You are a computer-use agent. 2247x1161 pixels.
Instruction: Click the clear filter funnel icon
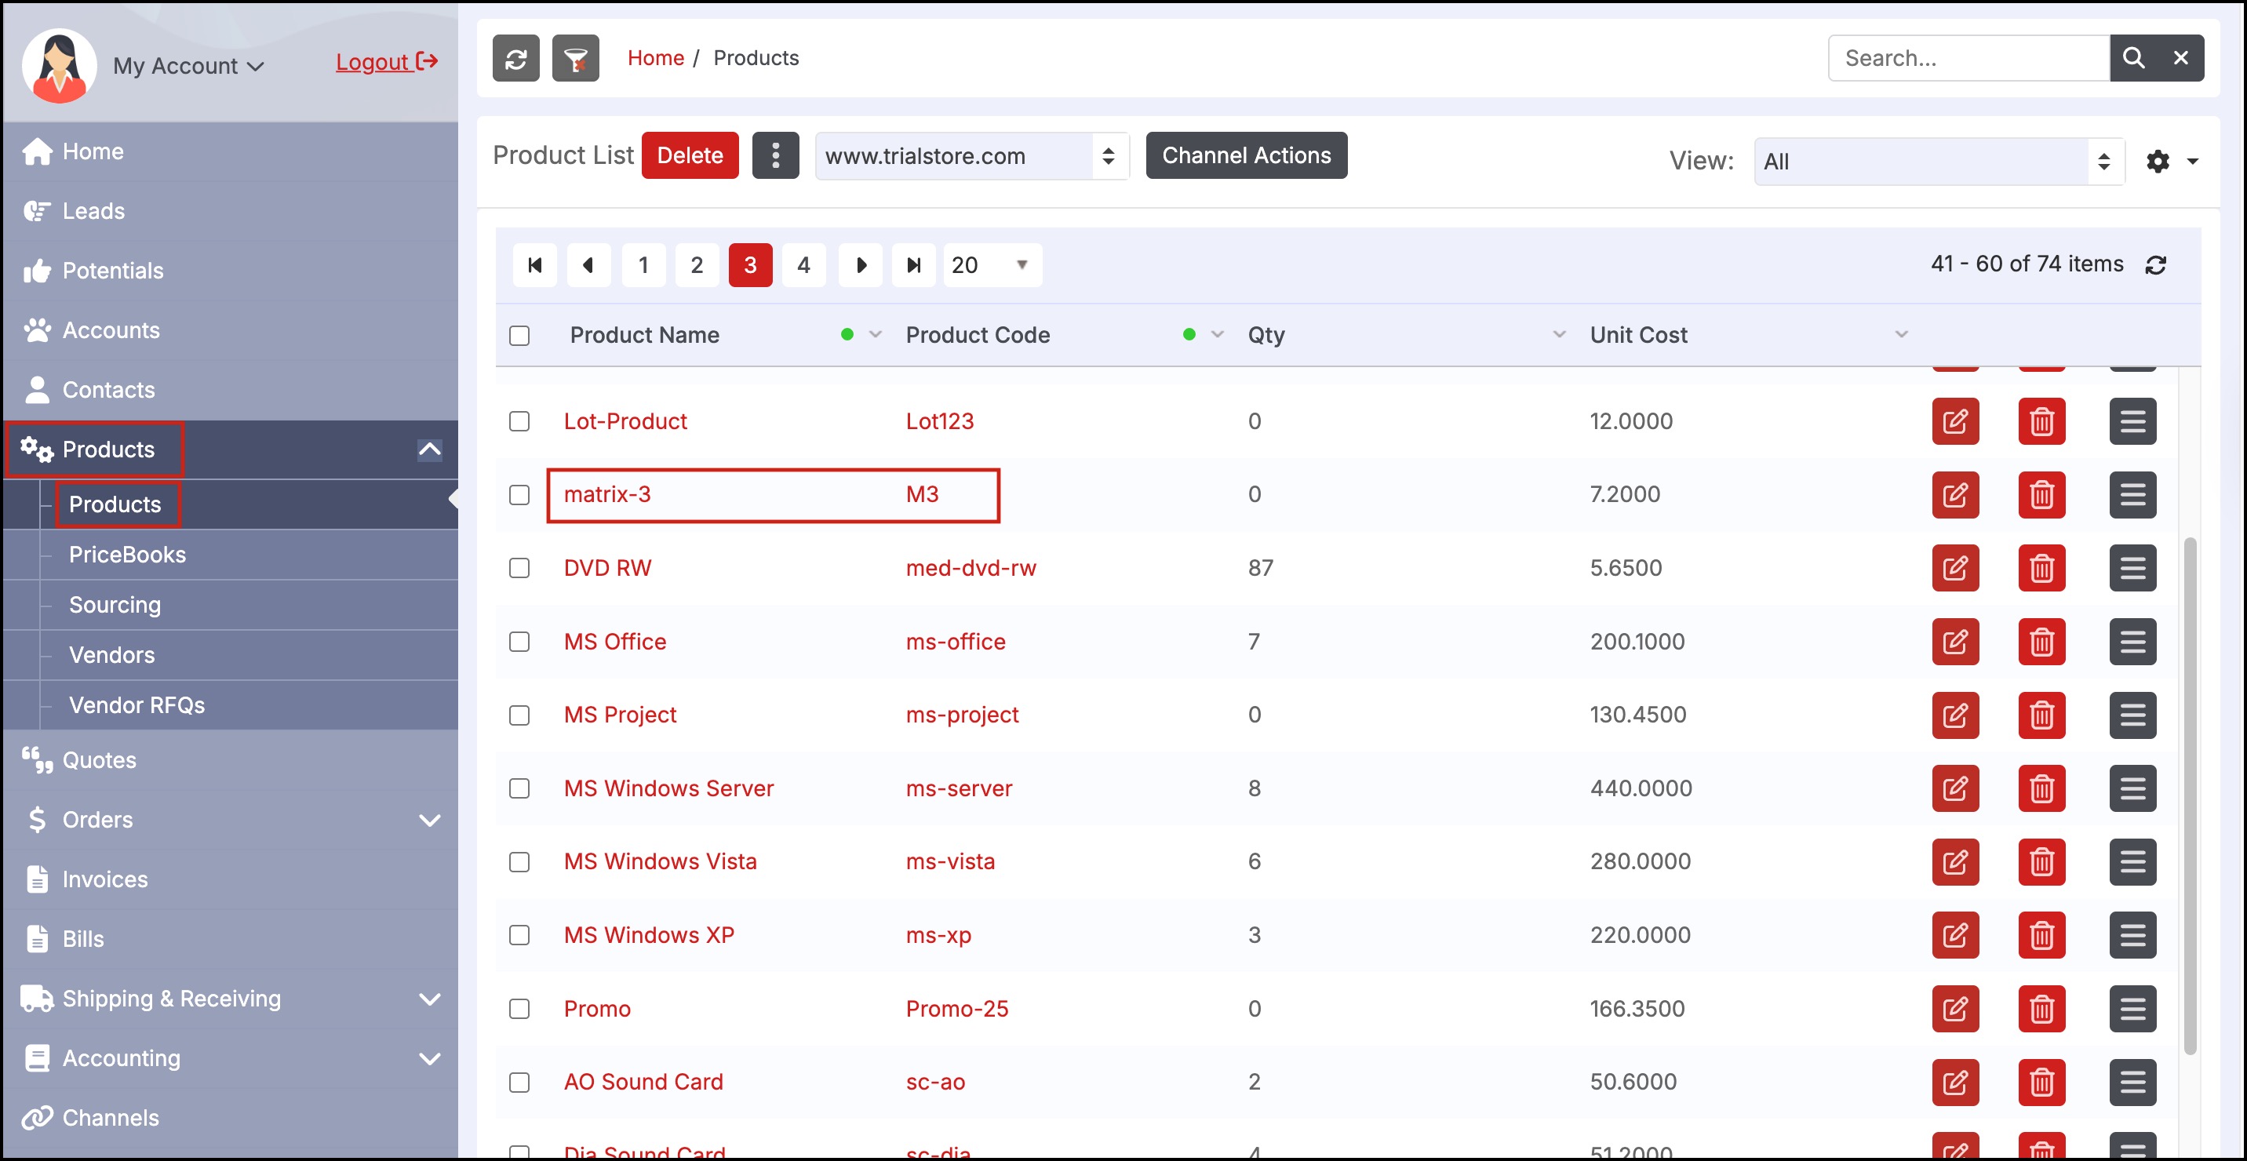pyautogui.click(x=575, y=59)
